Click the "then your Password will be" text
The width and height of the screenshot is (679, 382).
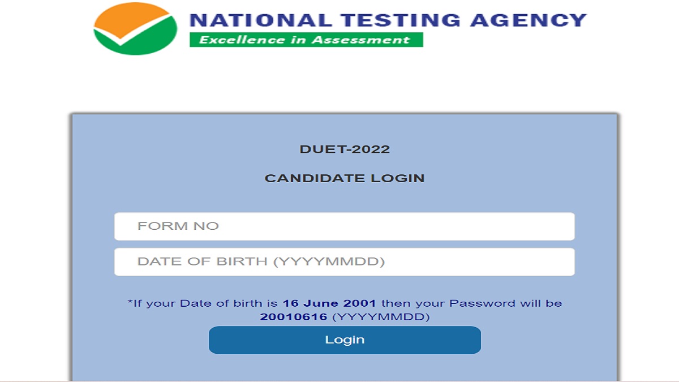coord(470,303)
